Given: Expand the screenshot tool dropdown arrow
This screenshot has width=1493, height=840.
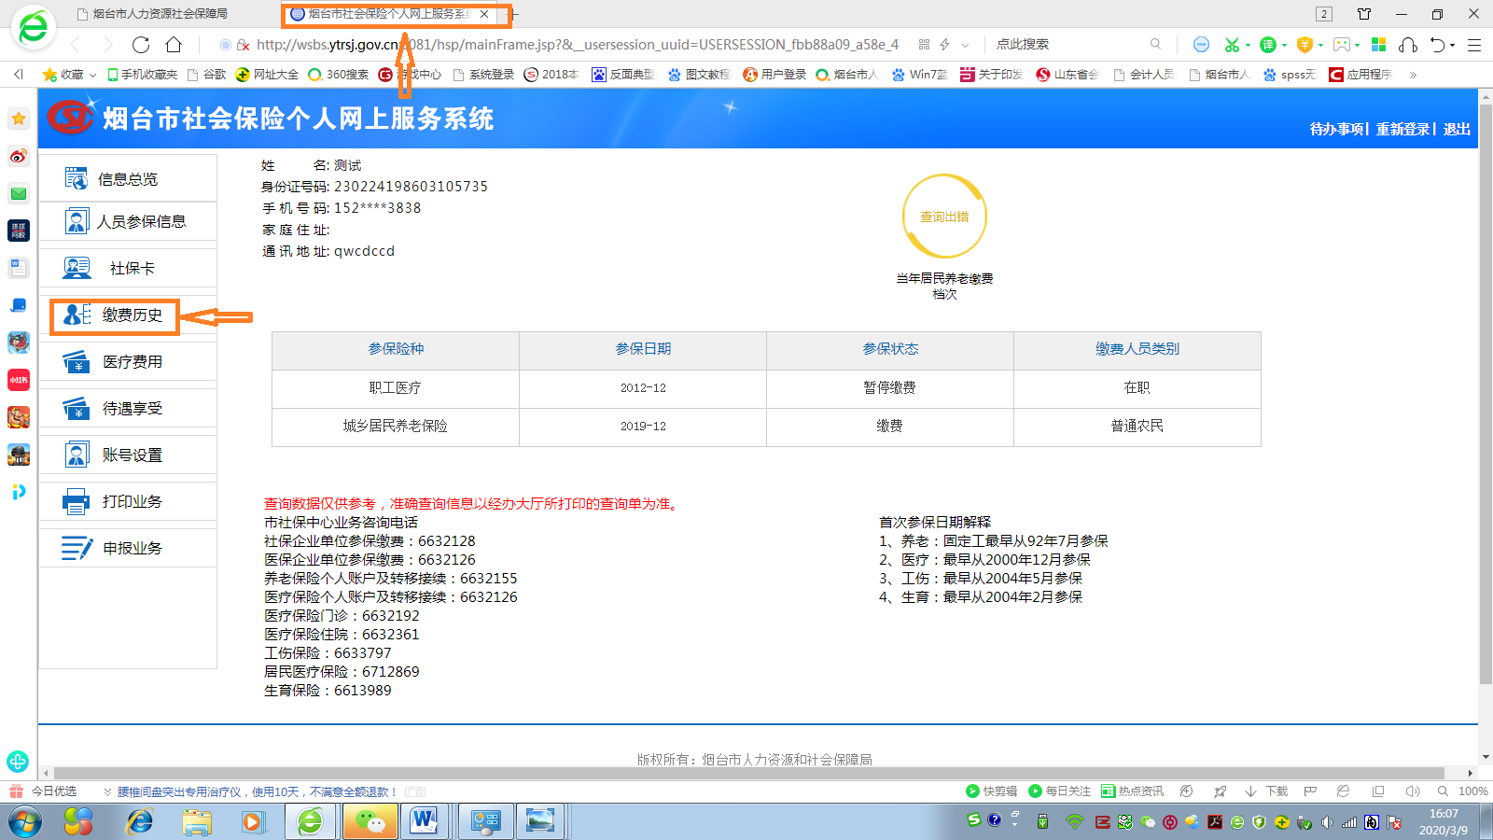Looking at the screenshot, I should (x=1249, y=45).
